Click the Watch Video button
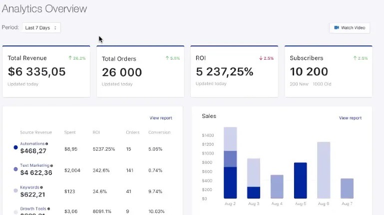The height and width of the screenshot is (215, 384). 350,28
